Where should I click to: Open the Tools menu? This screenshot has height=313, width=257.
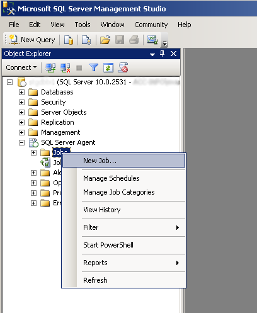point(83,25)
